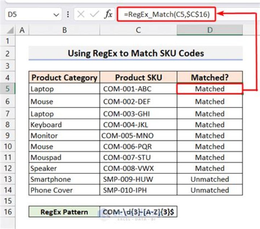Select row 13 header
Screen dimensions: 260x229
point(8,179)
